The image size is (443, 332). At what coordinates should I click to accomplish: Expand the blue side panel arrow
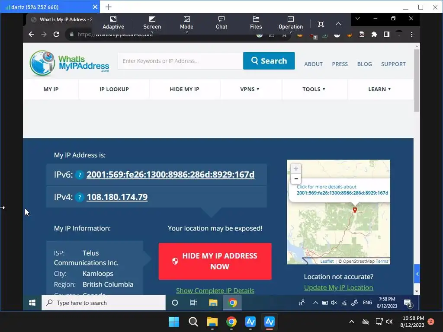coord(417,274)
